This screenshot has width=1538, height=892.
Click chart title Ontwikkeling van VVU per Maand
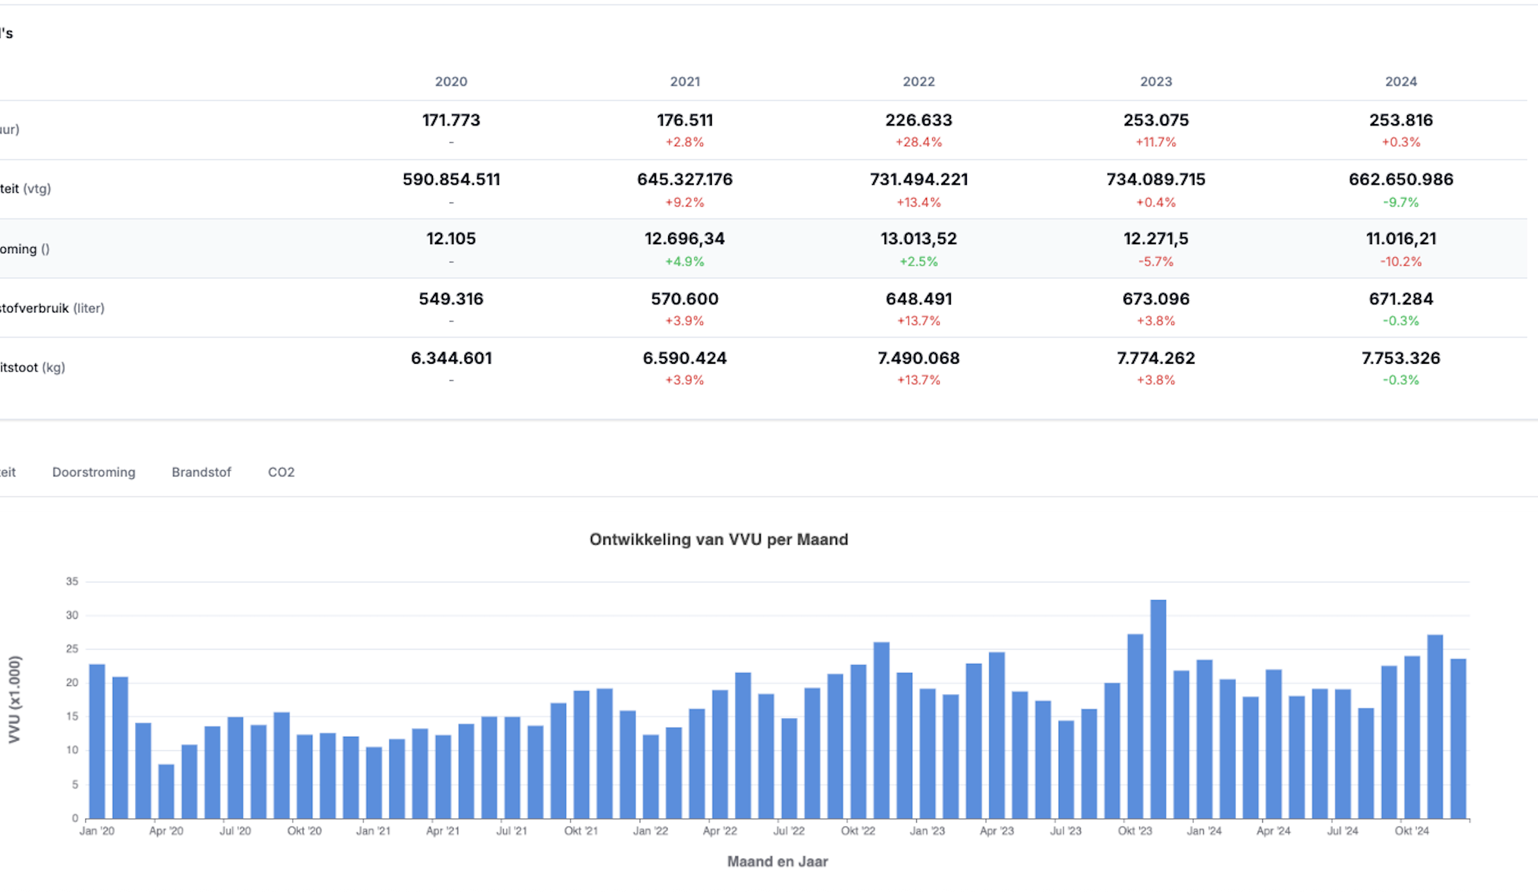[718, 539]
